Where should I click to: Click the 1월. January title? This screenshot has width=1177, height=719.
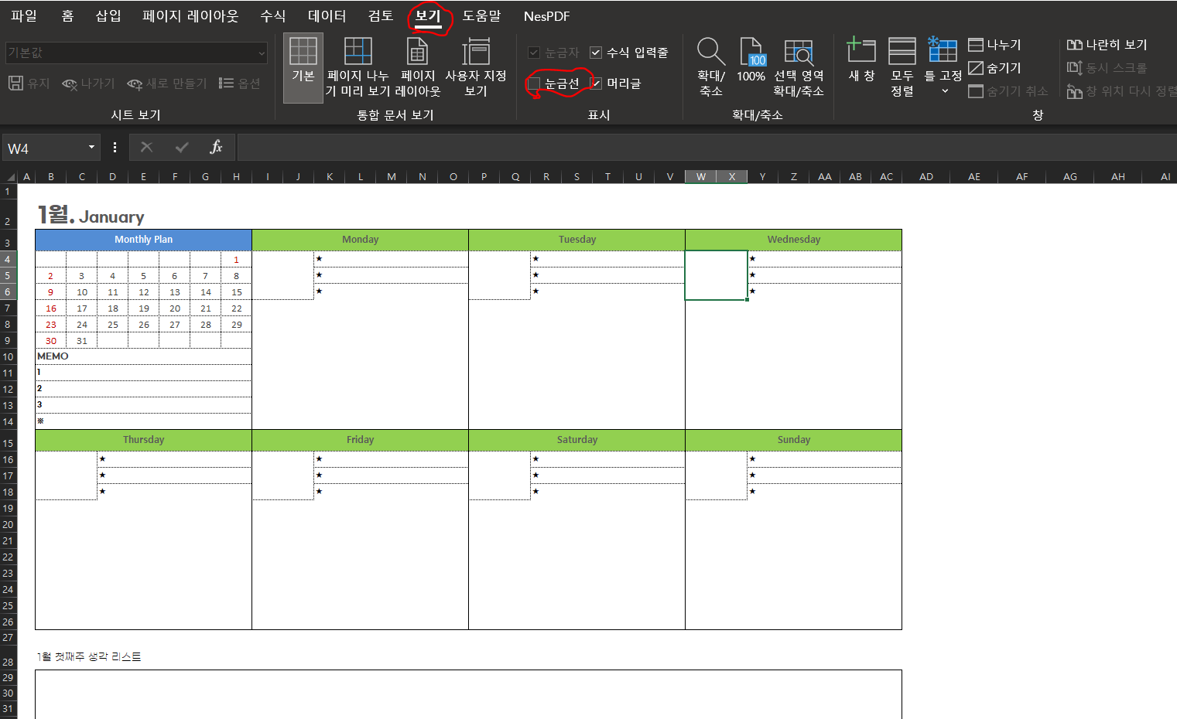click(91, 215)
